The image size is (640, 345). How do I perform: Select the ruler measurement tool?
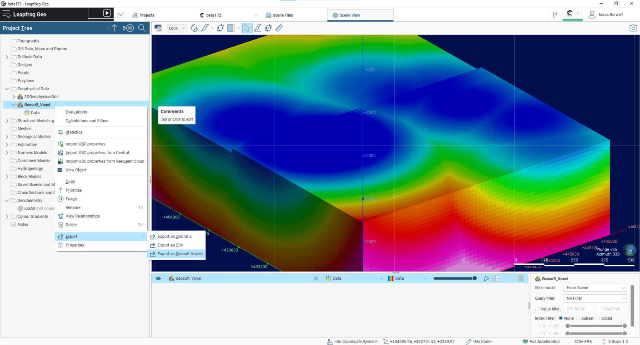click(279, 28)
